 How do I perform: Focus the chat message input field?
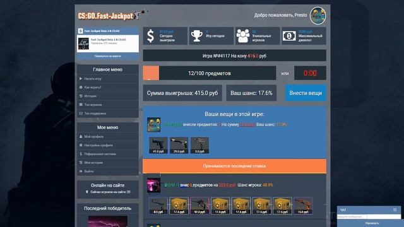369,217
